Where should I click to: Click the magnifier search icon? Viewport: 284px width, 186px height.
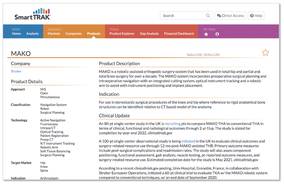point(208,16)
